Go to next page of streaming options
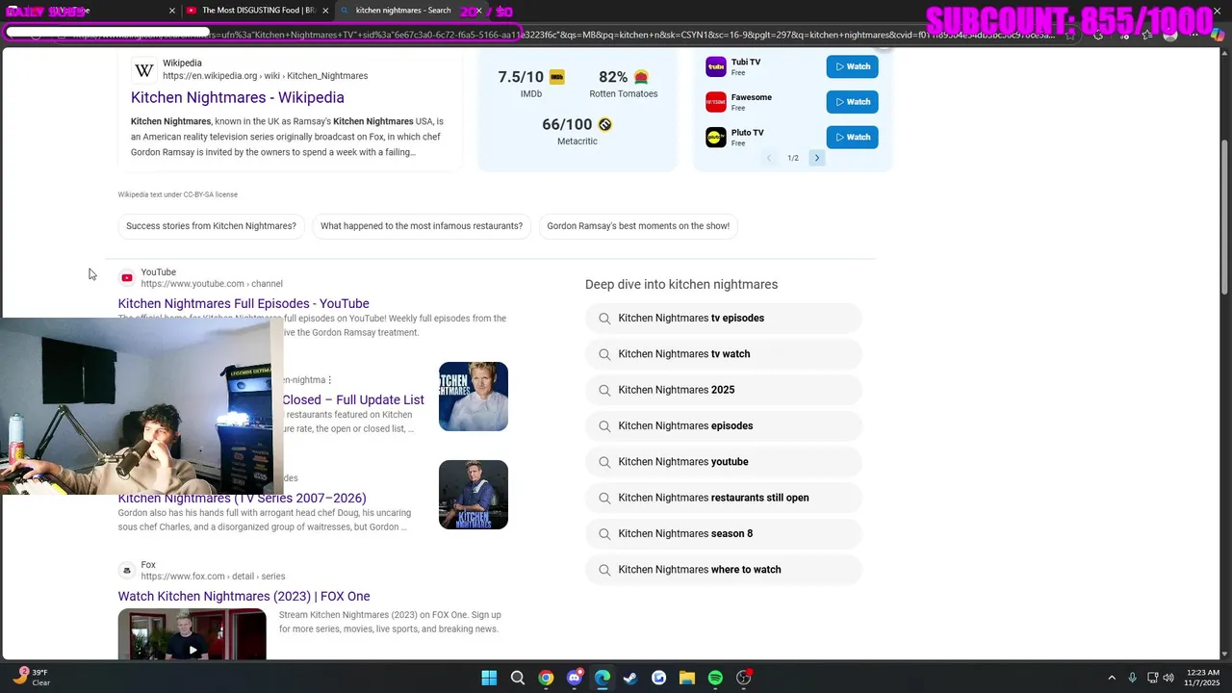Viewport: 1232px width, 693px height. (x=817, y=158)
